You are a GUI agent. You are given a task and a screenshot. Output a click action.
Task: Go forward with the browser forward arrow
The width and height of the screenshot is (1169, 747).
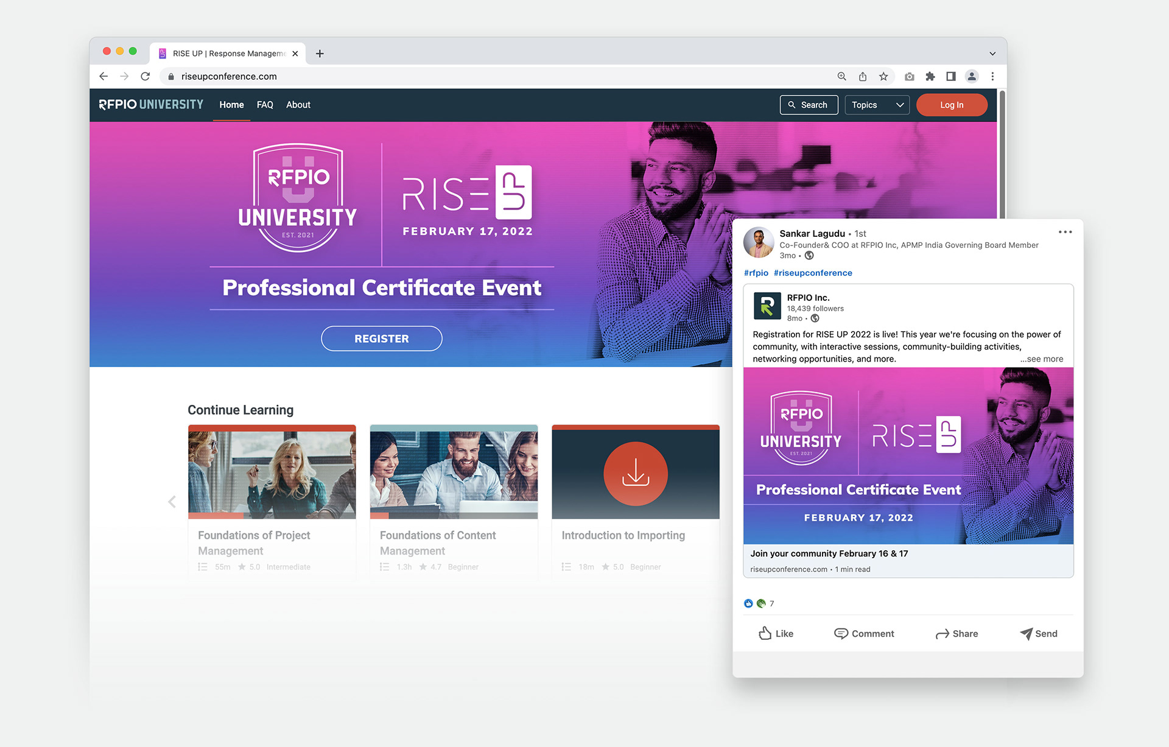[x=124, y=76]
